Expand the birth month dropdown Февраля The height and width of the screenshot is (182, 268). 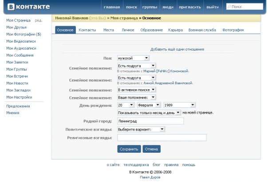[148, 105]
